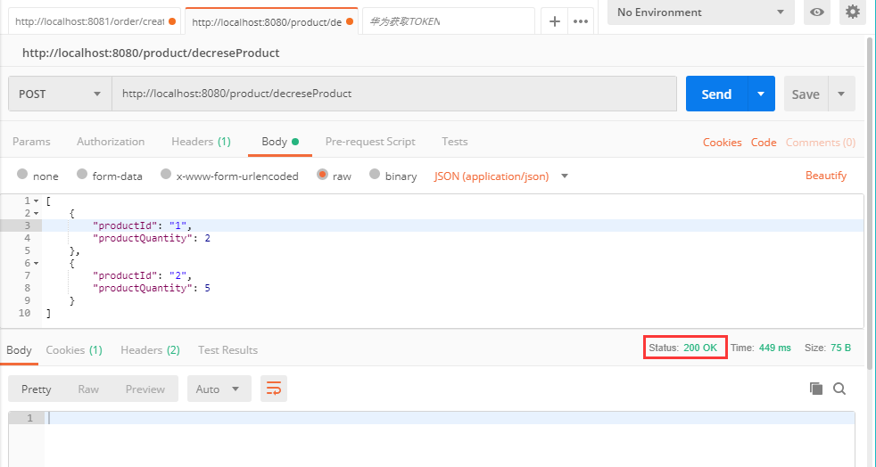Click the Save button

point(806,94)
